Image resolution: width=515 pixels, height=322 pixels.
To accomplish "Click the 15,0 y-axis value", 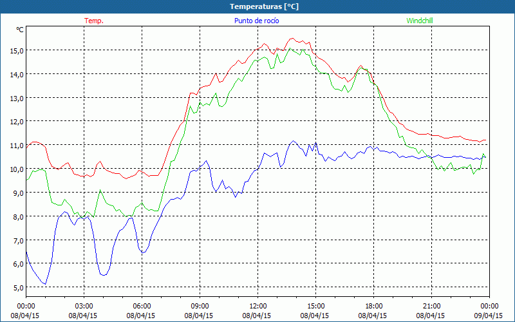I will [18, 51].
